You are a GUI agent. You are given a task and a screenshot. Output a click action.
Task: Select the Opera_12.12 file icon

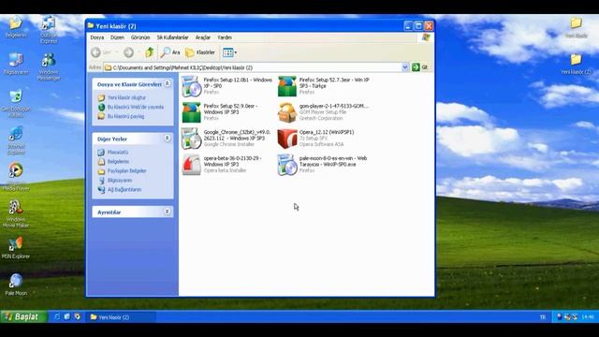pos(287,138)
